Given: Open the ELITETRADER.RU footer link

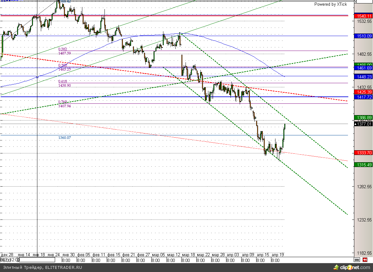Looking at the screenshot, I should point(63,268).
